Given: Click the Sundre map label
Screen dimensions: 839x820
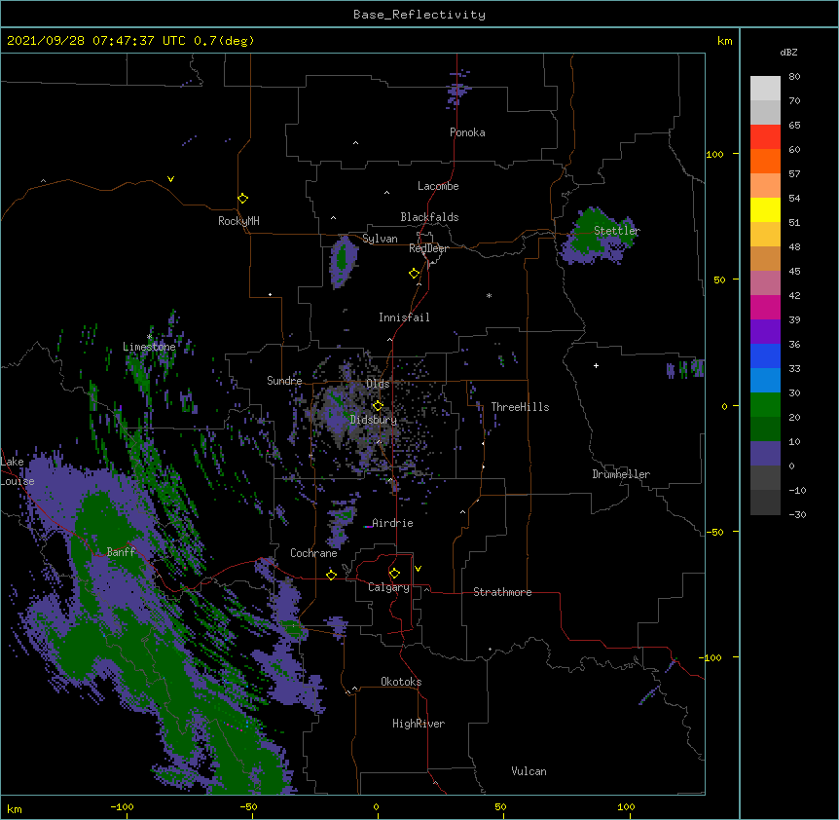Looking at the screenshot, I should click(284, 381).
